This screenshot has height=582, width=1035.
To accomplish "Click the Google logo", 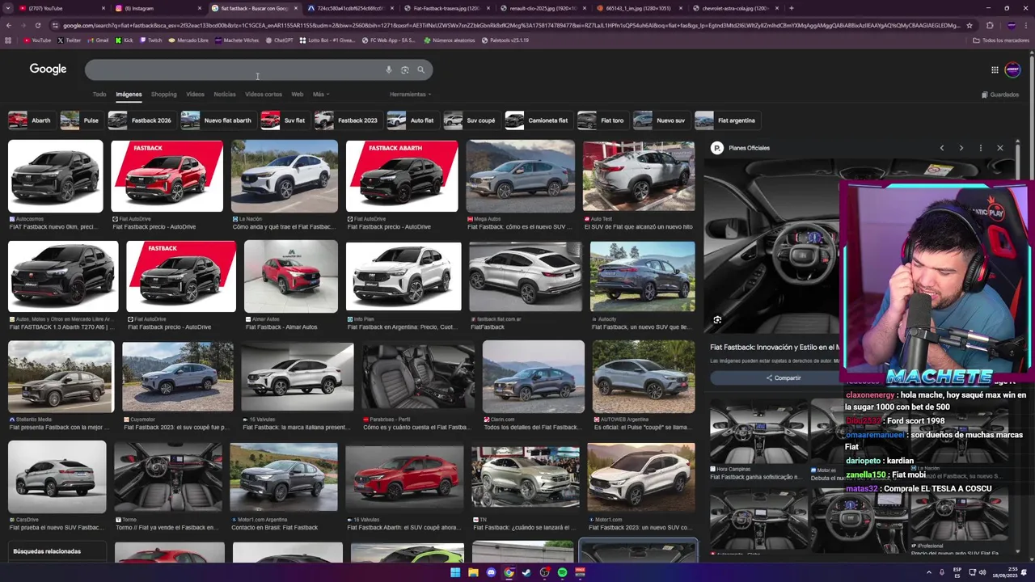I will [48, 70].
